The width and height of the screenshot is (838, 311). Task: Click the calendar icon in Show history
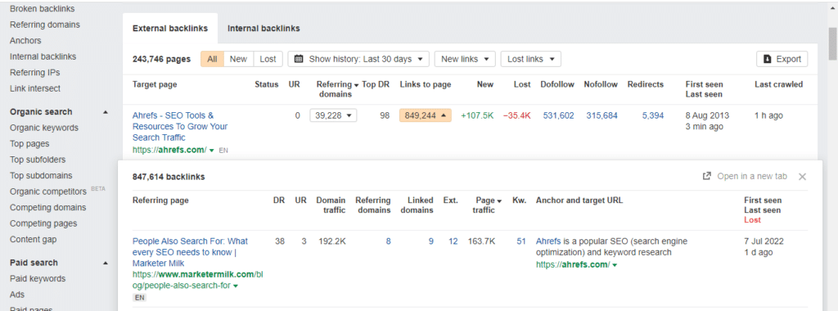(300, 59)
